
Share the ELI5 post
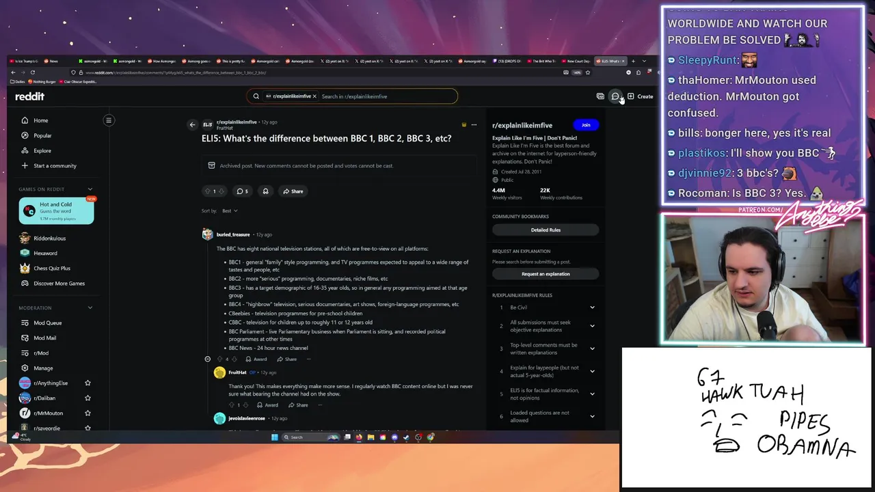point(293,191)
